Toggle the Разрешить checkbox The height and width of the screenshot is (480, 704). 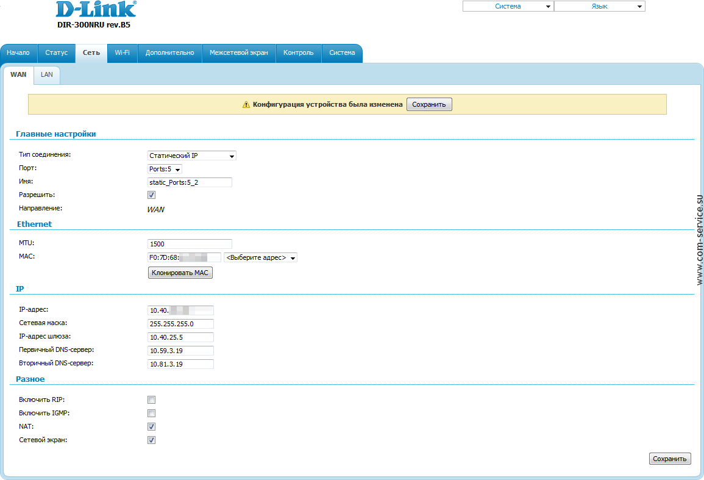(151, 195)
